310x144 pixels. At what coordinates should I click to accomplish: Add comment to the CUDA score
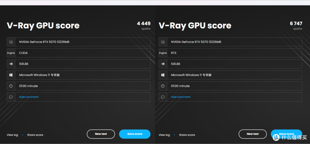coord(29,97)
